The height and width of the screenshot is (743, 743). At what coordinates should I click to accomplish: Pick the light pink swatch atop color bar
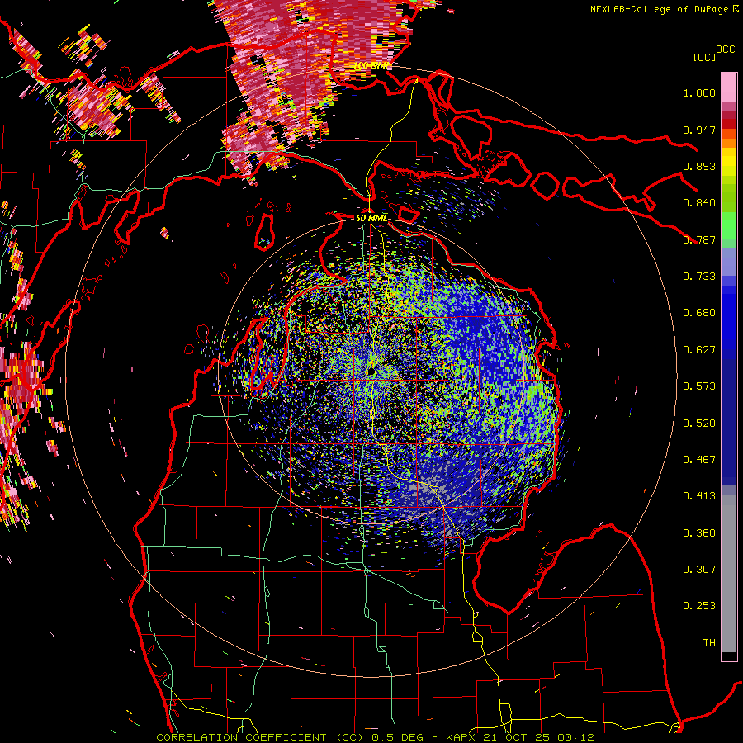[x=729, y=88]
